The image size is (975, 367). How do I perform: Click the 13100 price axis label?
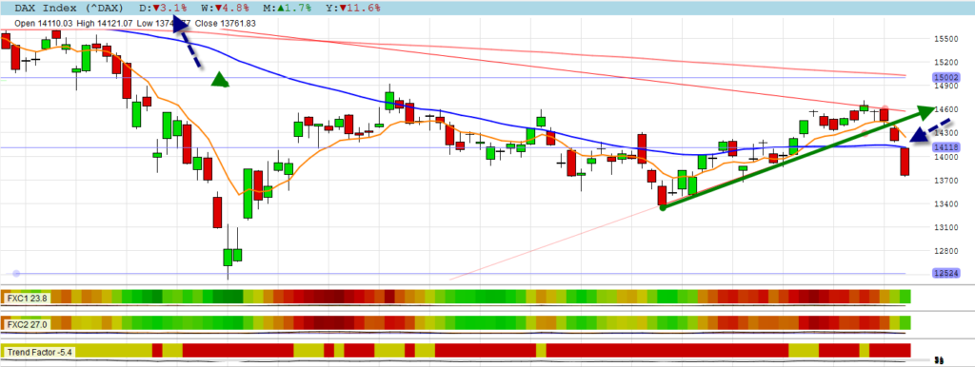point(945,227)
